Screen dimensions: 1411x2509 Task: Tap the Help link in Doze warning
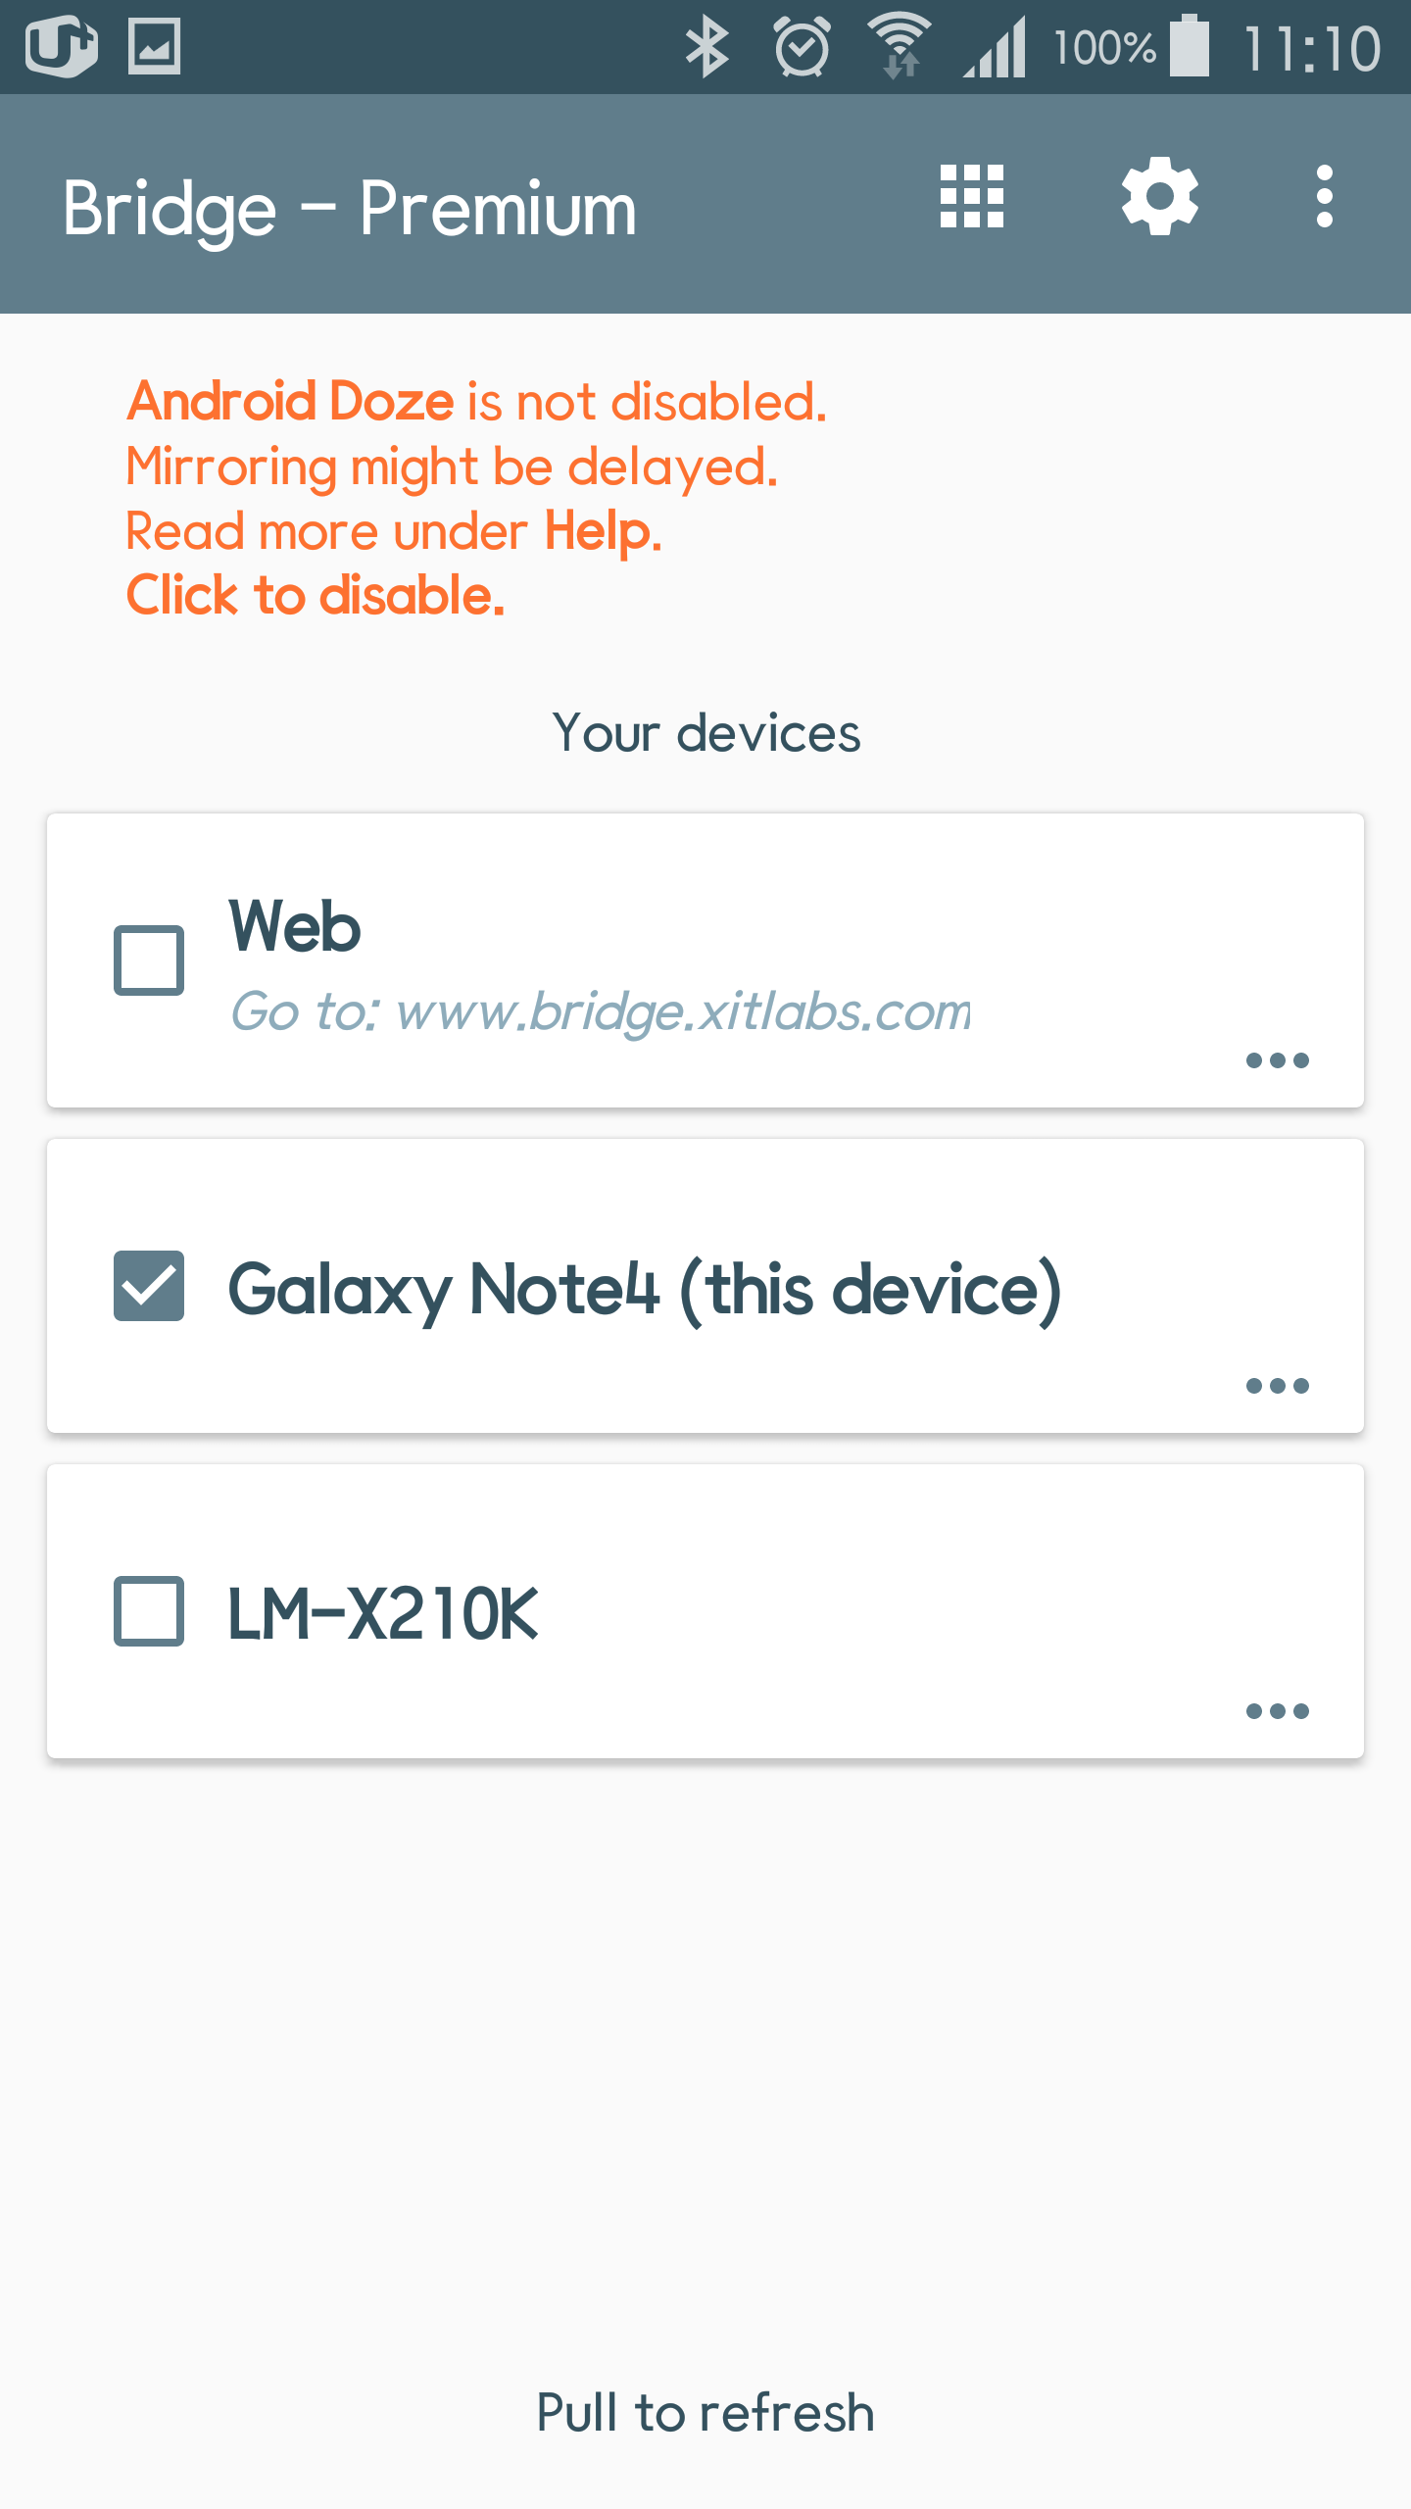point(602,531)
